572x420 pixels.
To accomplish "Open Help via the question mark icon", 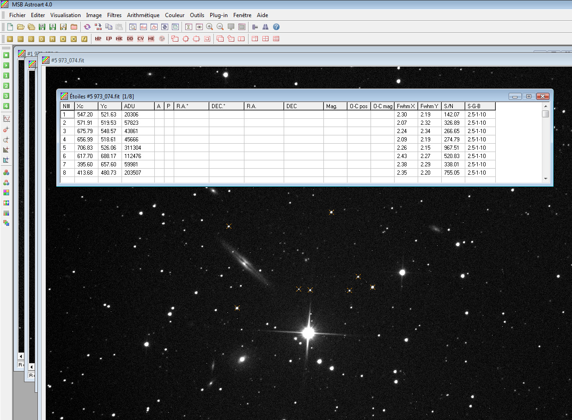I will coord(276,27).
